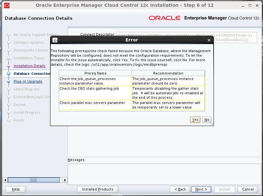Viewport: 263px width, 196px height.
Task: Click the Installation Details step bullet icon
Action: [x=9, y=66]
